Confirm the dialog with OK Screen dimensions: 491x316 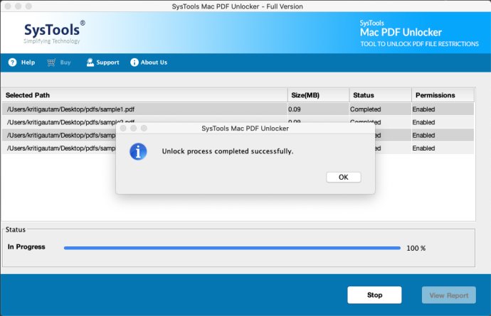click(344, 178)
